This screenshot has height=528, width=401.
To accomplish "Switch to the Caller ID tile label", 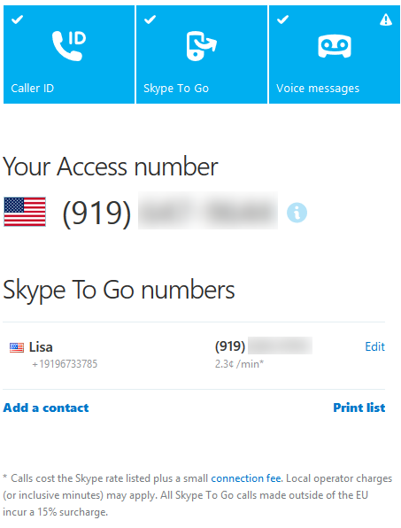I will coord(32,89).
